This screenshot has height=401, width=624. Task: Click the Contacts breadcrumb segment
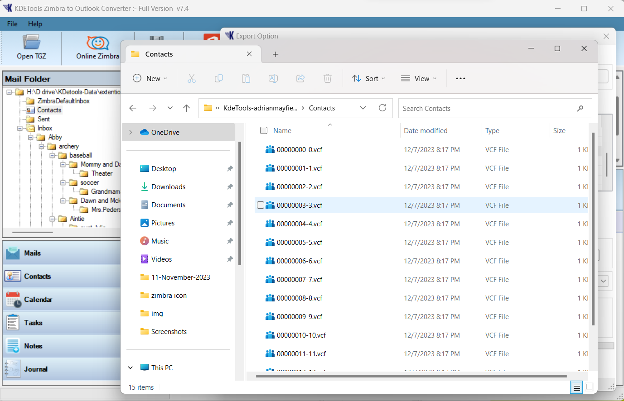click(x=322, y=108)
